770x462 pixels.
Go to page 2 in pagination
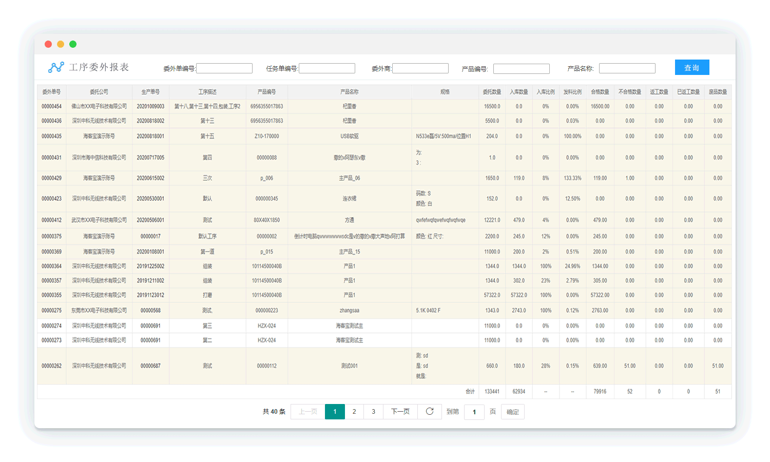click(354, 412)
